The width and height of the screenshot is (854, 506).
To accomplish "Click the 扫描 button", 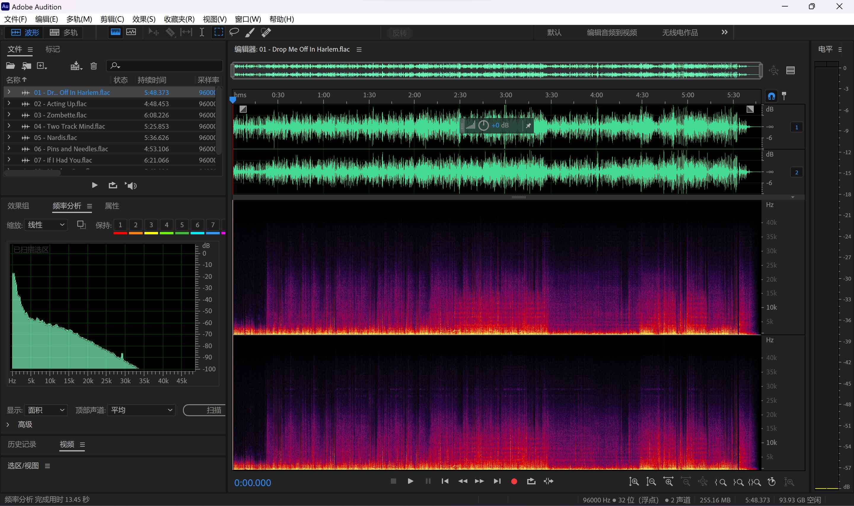I will 205,410.
